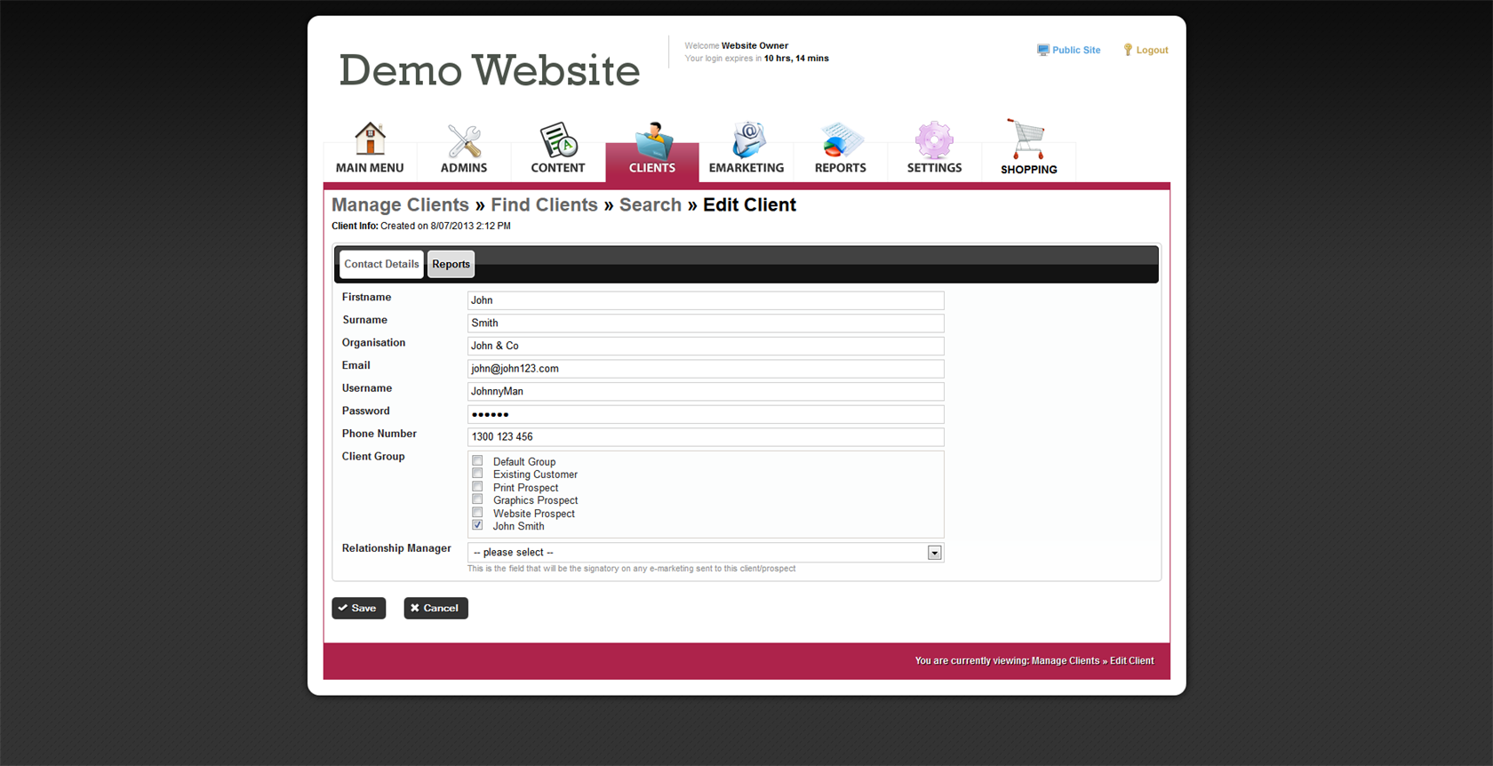Check the Website Prospect checkbox
Screen dimensions: 1493x766
pyautogui.click(x=478, y=513)
